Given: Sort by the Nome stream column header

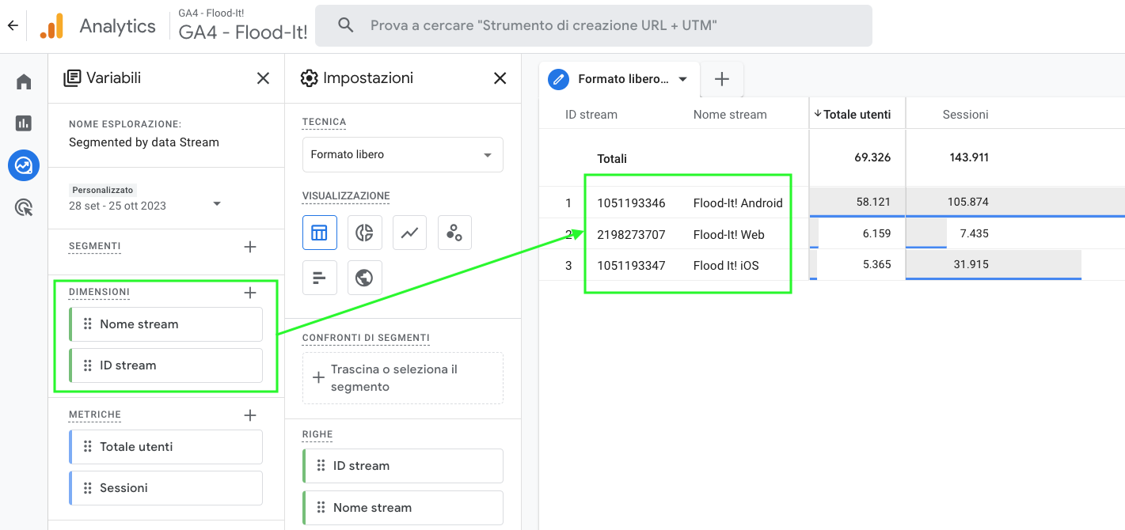Looking at the screenshot, I should point(730,115).
